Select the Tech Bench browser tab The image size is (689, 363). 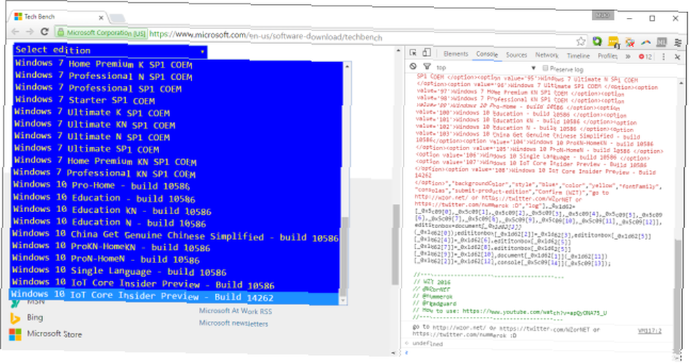58,17
